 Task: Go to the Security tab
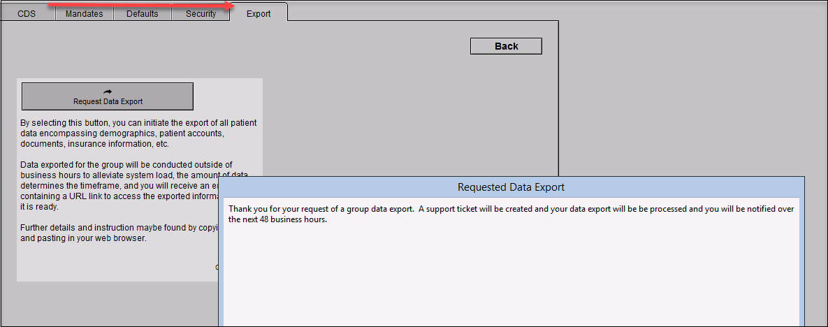pos(201,13)
